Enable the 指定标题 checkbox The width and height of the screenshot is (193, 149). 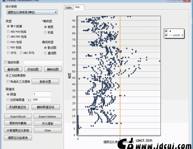5,62
